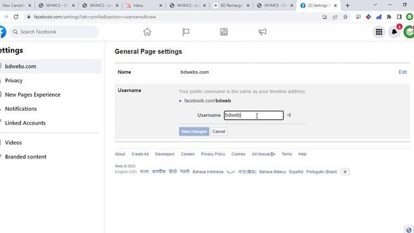Click the red and blue diamond extension icon
The height and width of the screenshot is (233, 414).
(x=368, y=17)
